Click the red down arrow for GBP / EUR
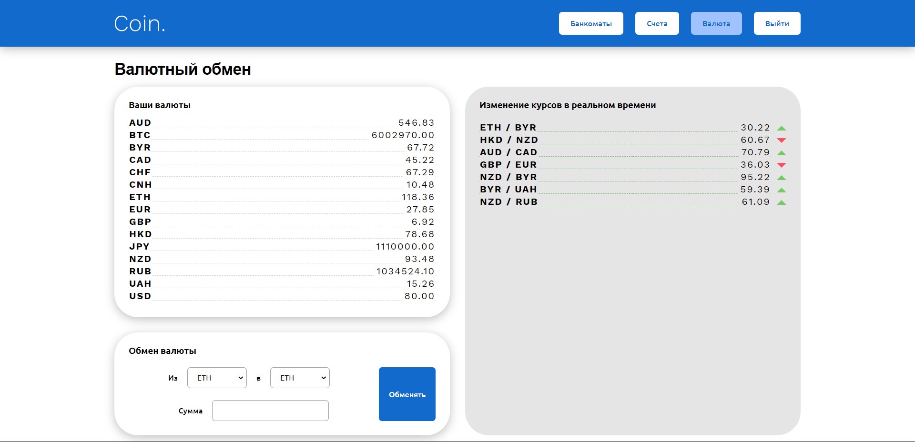Viewport: 915px width, 442px height. click(781, 165)
